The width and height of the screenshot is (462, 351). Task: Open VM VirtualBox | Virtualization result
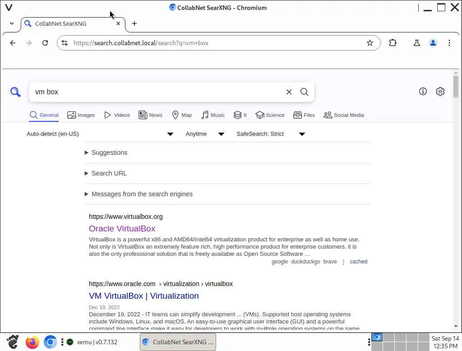coord(144,296)
